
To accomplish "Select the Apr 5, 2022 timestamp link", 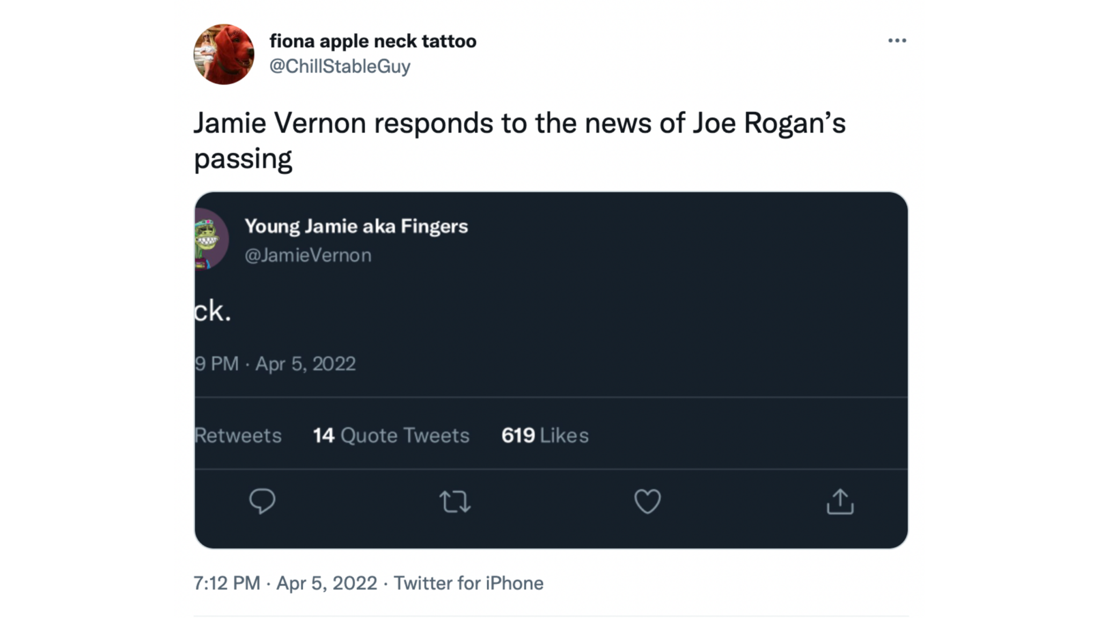I will pos(306,364).
